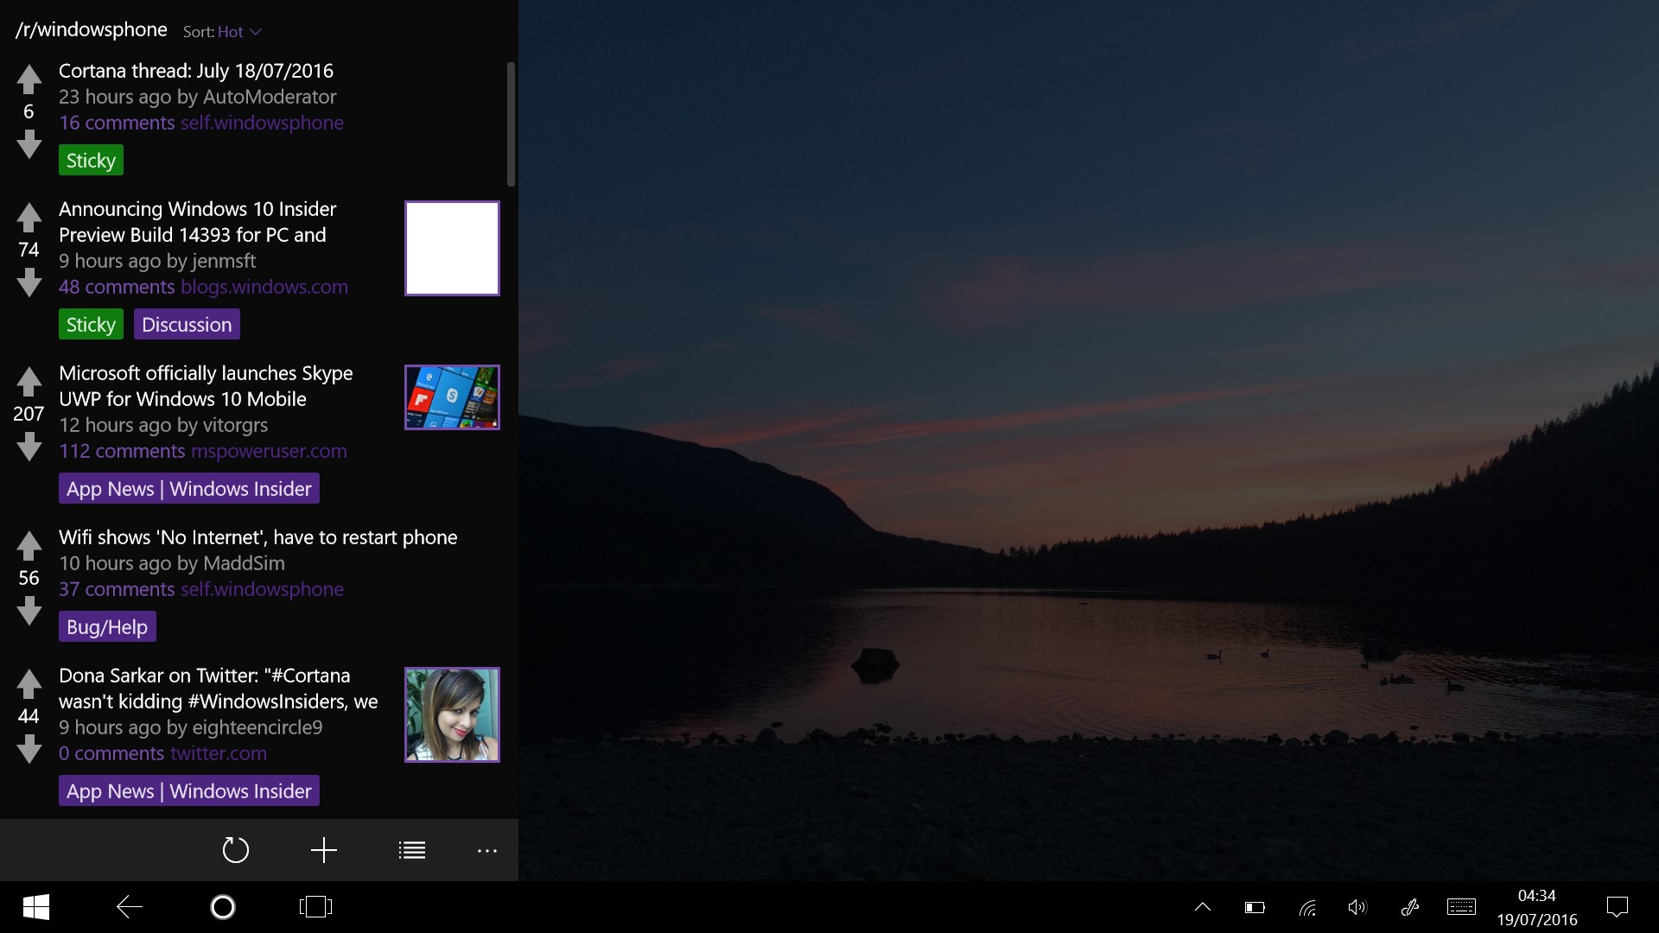Click the App News | Windows Insider flair

(x=188, y=488)
